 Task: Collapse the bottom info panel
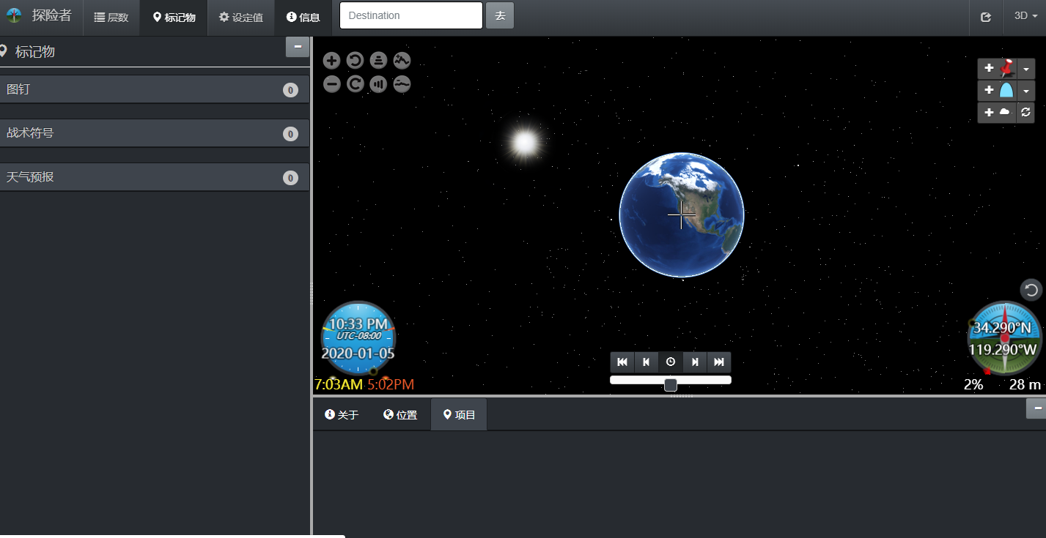1036,408
